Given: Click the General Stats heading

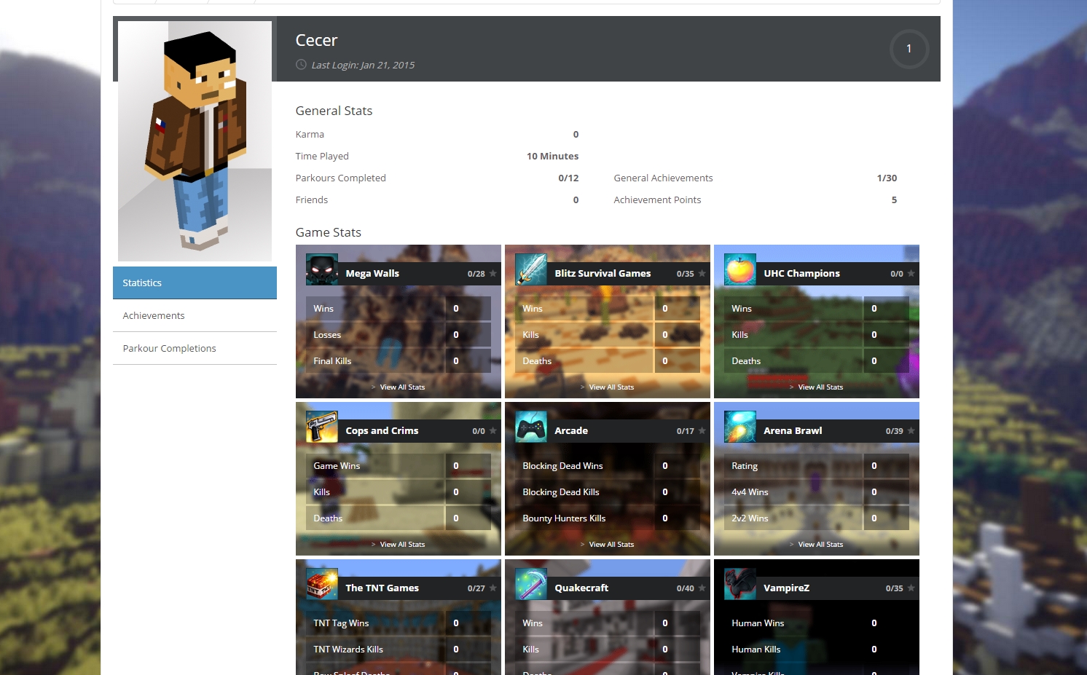Looking at the screenshot, I should pyautogui.click(x=334, y=111).
